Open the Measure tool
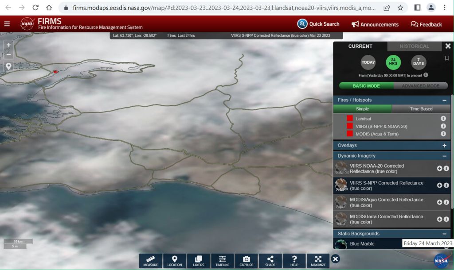The height and width of the screenshot is (270, 454). pyautogui.click(x=151, y=261)
